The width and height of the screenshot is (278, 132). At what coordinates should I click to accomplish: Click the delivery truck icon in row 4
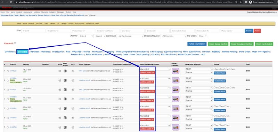click(x=175, y=99)
